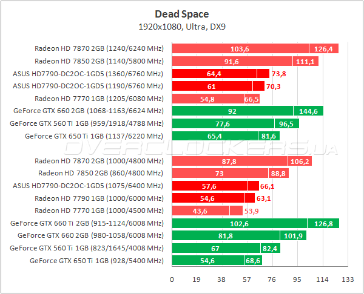
Task: Click label "Radeon HD 7850 2GB (1140/5800 MHz)"
Action: coord(99,61)
